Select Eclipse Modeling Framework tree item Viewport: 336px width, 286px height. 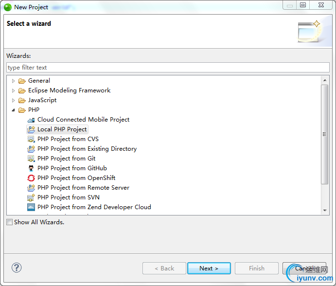[x=69, y=90]
